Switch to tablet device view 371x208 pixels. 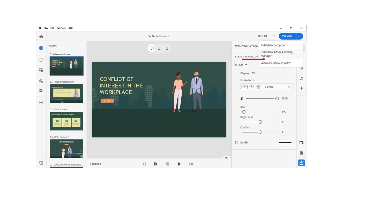(x=159, y=48)
